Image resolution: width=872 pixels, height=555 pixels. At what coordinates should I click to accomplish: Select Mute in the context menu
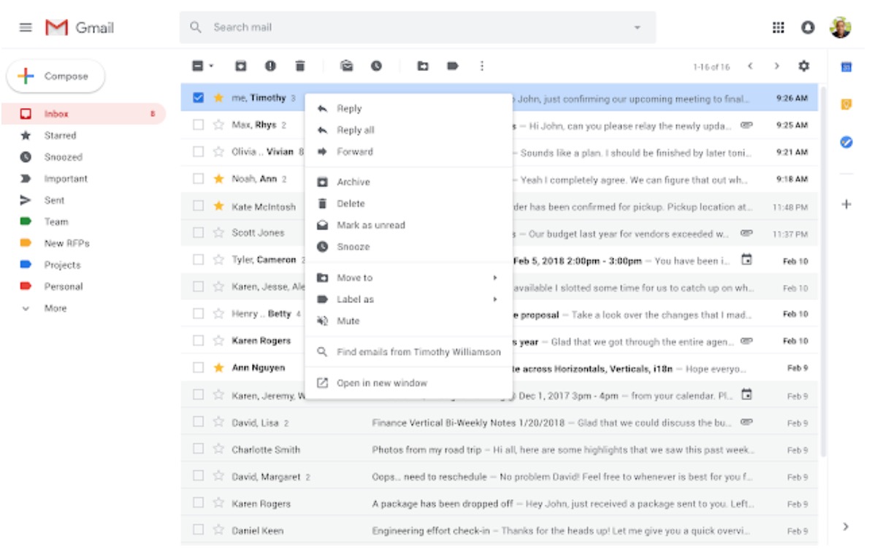pos(408,321)
